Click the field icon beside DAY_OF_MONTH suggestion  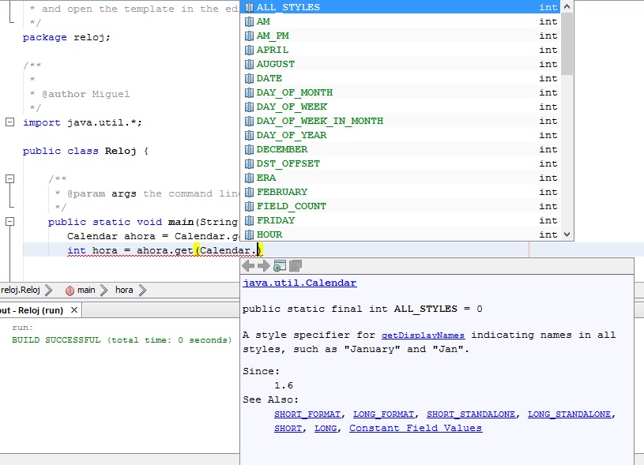click(250, 92)
